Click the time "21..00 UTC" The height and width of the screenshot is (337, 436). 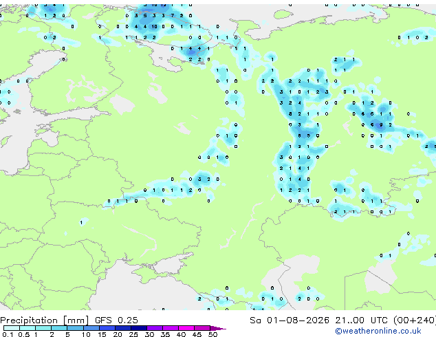(x=361, y=320)
